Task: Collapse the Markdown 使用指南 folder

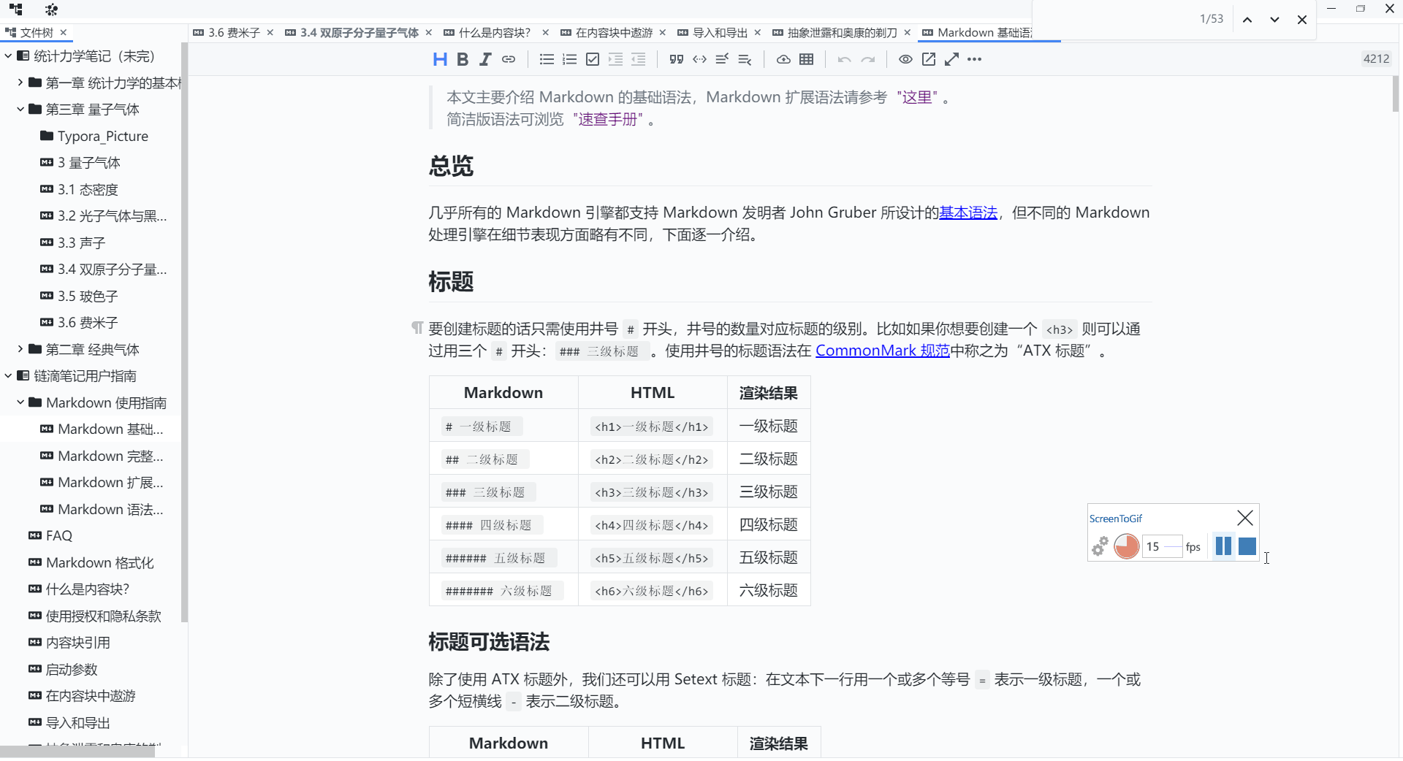Action: coord(20,402)
